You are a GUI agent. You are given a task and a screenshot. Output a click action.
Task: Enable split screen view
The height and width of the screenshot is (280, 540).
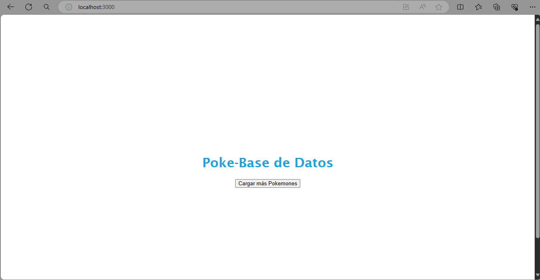tap(460, 7)
